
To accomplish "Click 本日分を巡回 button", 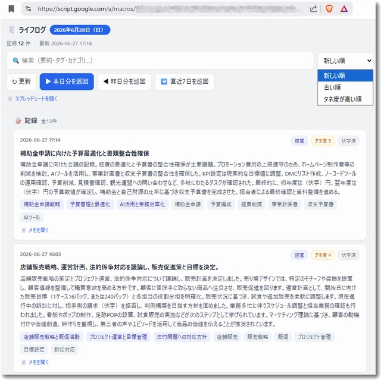I will click(67, 81).
